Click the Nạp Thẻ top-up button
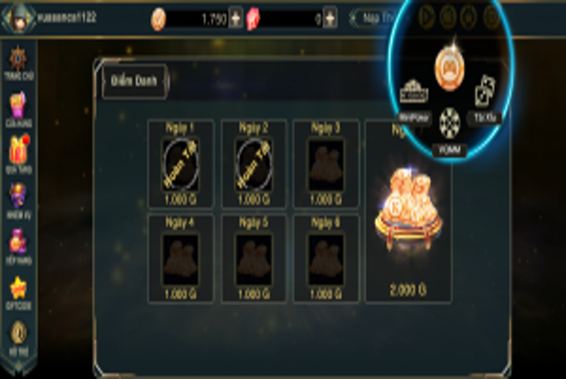The image size is (566, 379). pyautogui.click(x=377, y=18)
